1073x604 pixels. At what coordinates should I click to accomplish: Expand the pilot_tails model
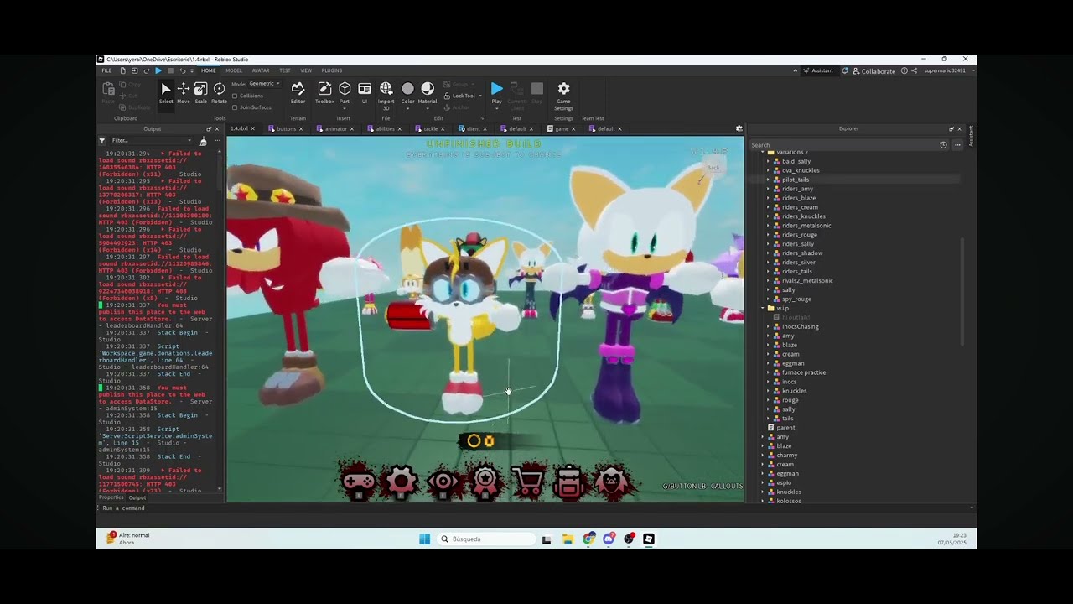click(x=768, y=180)
